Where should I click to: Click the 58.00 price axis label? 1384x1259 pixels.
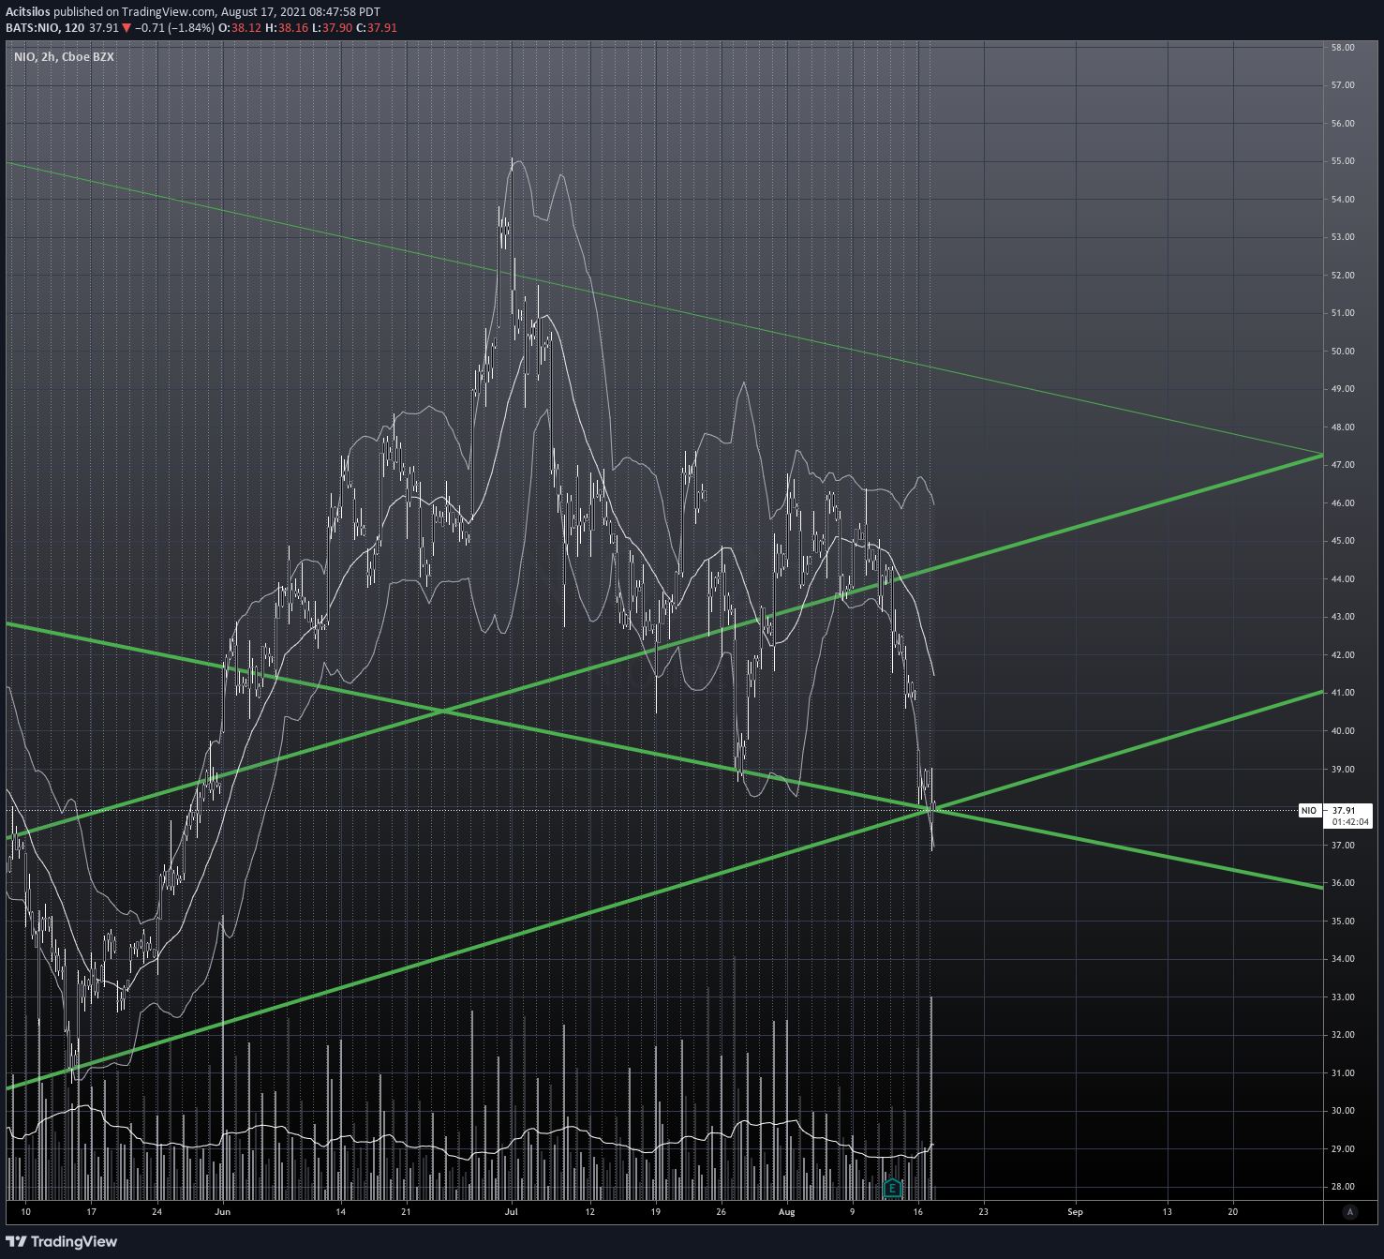pyautogui.click(x=1343, y=47)
